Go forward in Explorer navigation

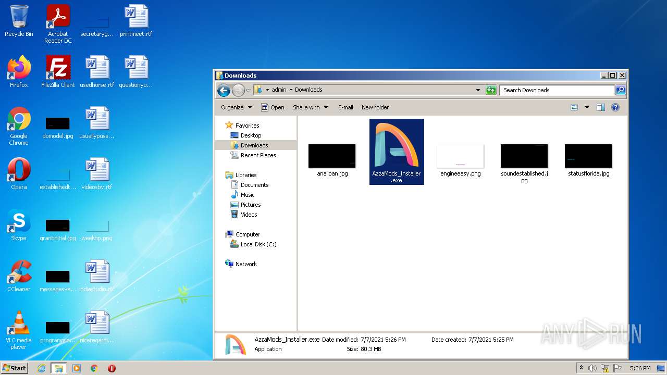238,90
